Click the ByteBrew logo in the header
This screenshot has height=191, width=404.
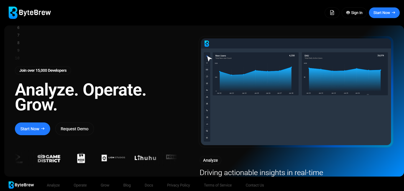tap(30, 13)
